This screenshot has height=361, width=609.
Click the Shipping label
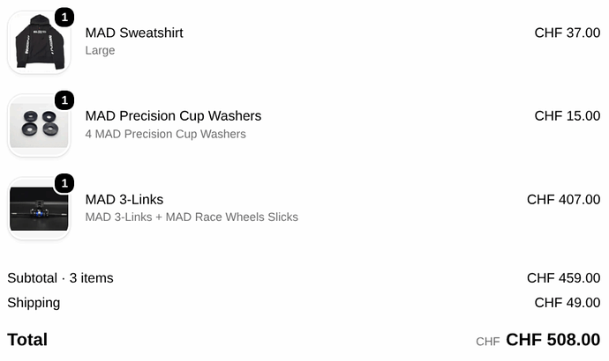34,303
